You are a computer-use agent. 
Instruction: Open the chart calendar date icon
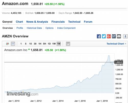pos(68,44)
